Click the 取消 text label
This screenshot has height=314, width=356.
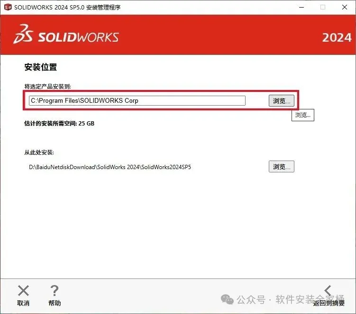[23, 303]
